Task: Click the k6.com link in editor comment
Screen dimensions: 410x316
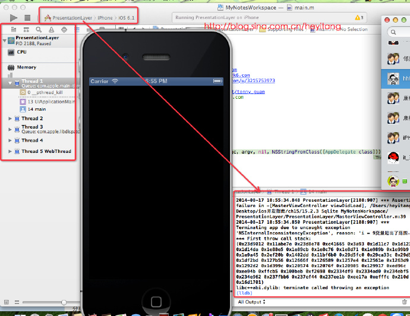Action: [241, 75]
